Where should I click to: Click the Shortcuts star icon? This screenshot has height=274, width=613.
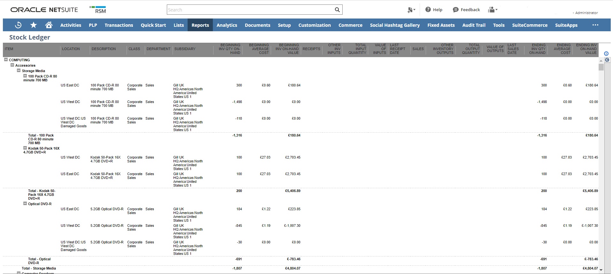[x=34, y=25]
